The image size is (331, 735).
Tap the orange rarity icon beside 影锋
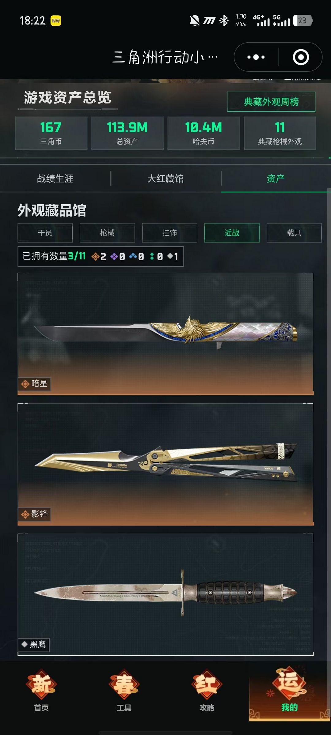(25, 514)
